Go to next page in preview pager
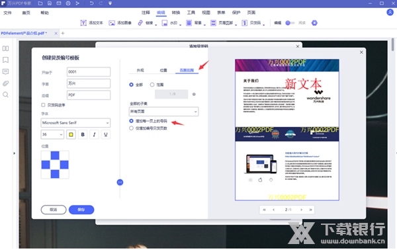 [x=301, y=210]
